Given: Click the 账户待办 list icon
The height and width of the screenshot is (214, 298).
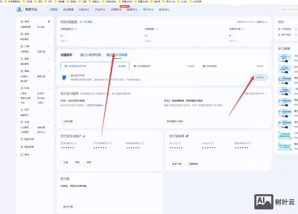Looking at the screenshot, I should click(x=279, y=35).
